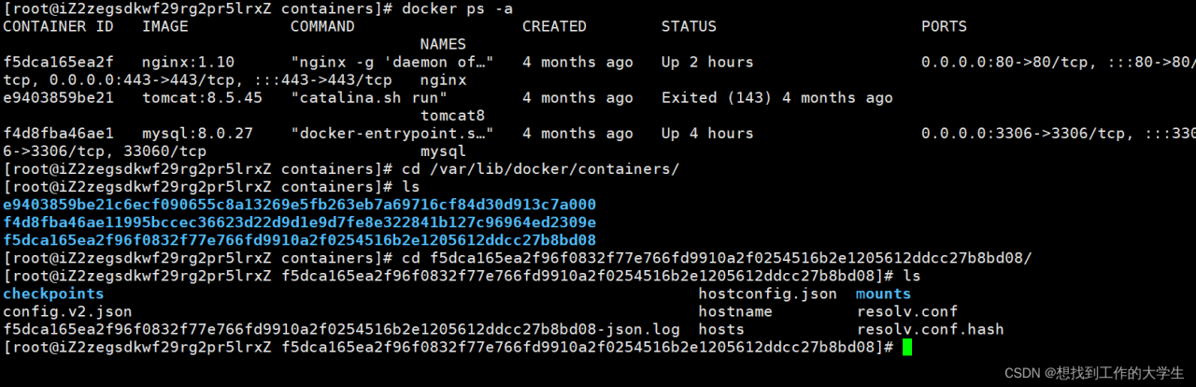Click the CSDN watermark text
The image size is (1196, 387).
pyautogui.click(x=1094, y=373)
